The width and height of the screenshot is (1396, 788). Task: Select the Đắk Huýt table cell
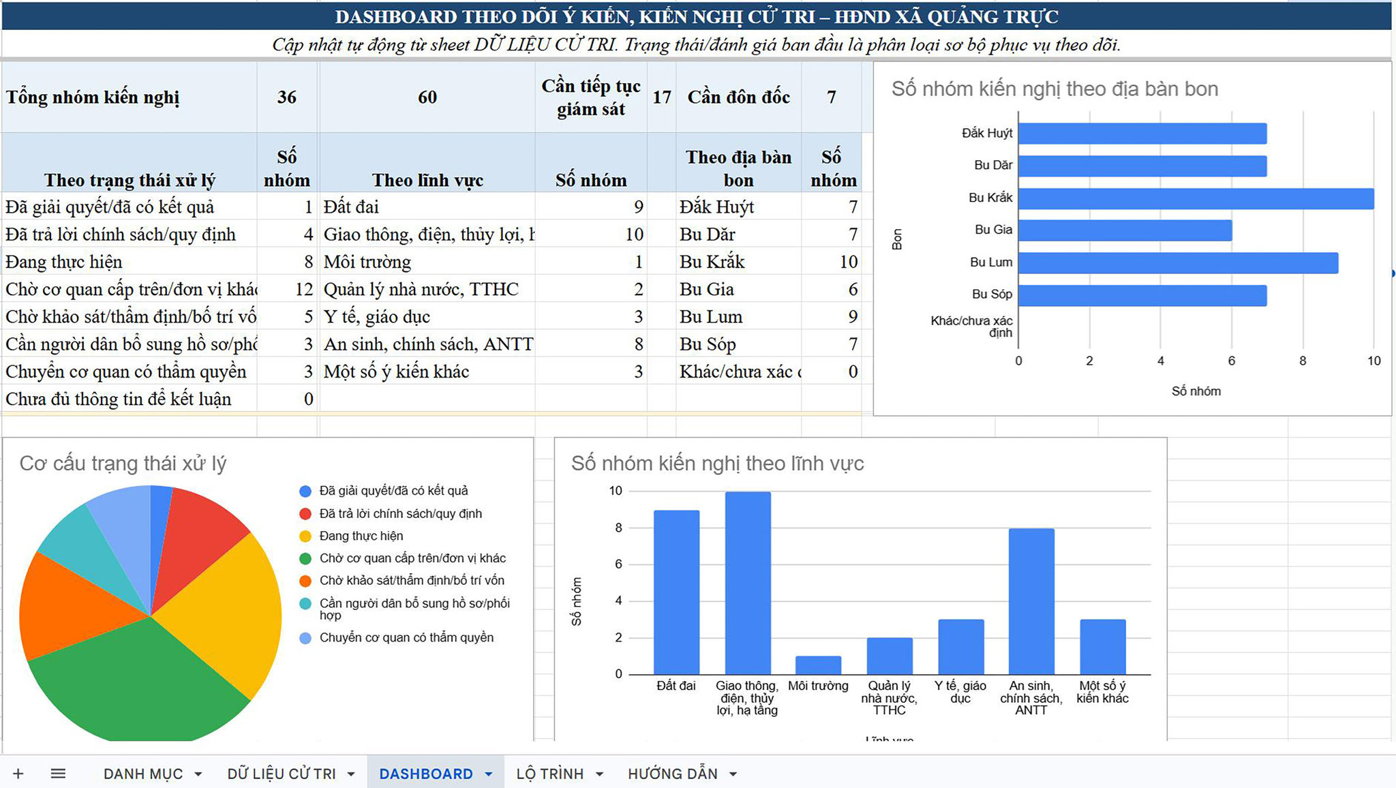coord(739,207)
